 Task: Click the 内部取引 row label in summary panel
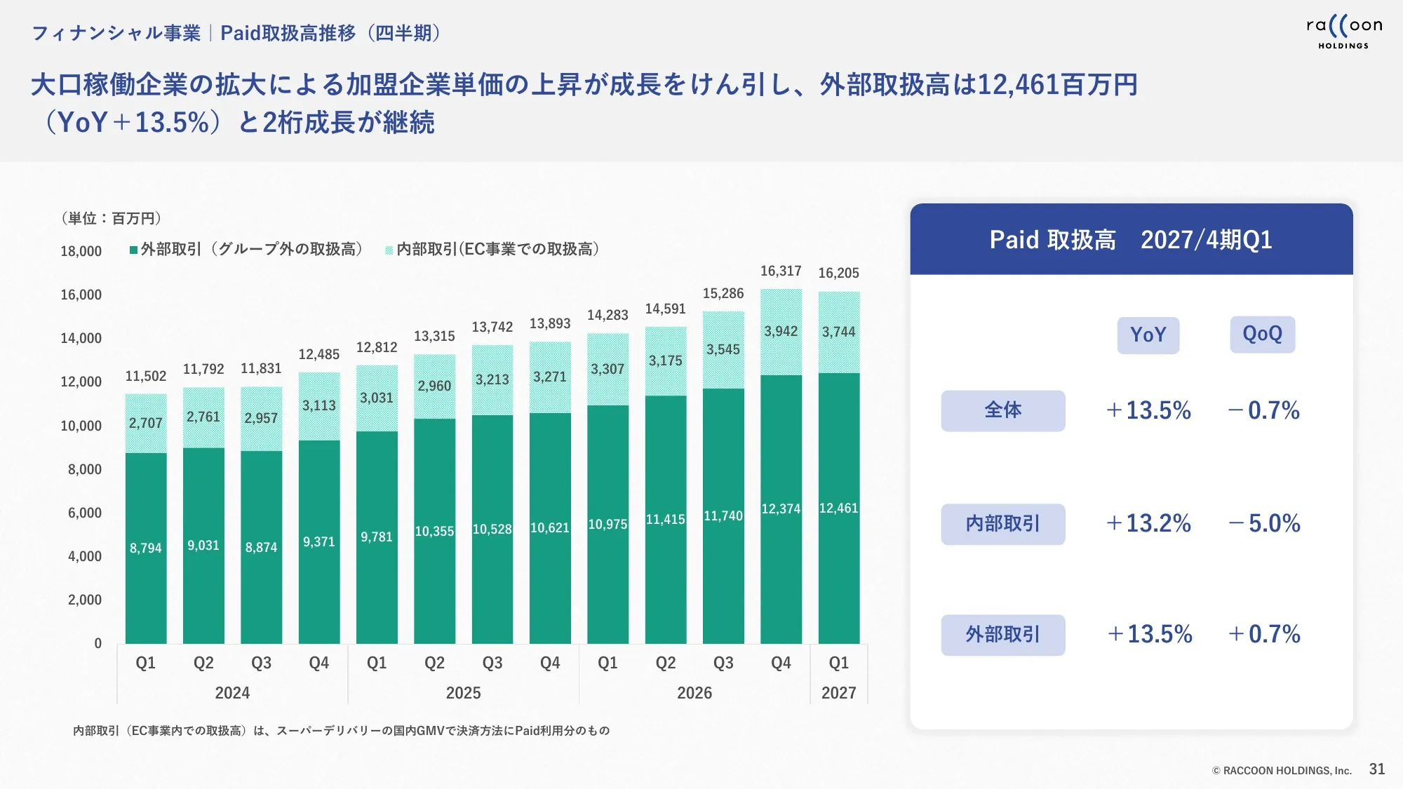1003,524
